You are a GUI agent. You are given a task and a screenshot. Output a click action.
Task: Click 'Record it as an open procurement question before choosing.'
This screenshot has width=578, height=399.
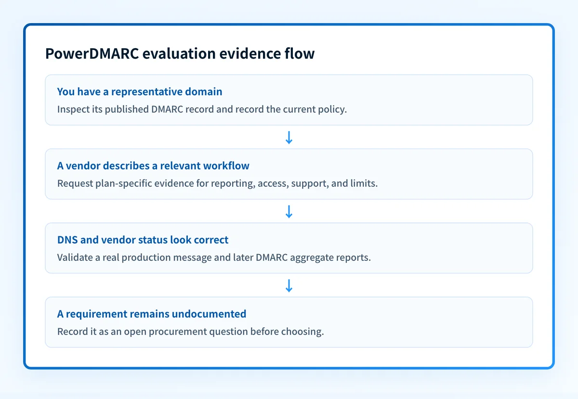(x=191, y=332)
